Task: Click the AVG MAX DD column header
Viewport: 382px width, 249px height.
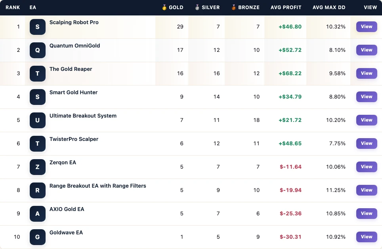Action: 329,8
